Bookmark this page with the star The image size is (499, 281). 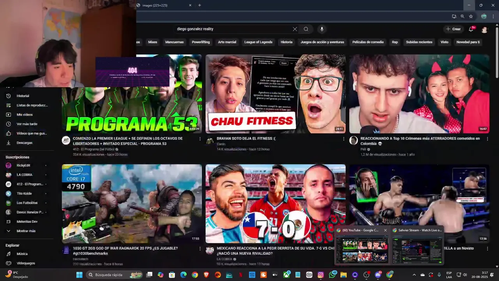coord(471,16)
